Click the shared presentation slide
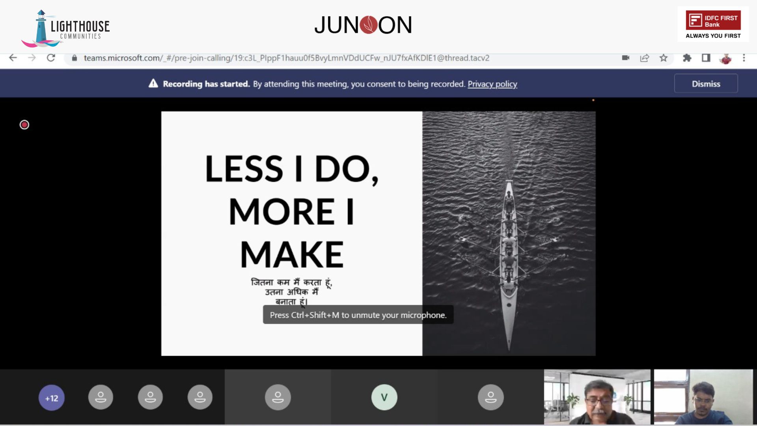757x426 pixels. pyautogui.click(x=378, y=233)
